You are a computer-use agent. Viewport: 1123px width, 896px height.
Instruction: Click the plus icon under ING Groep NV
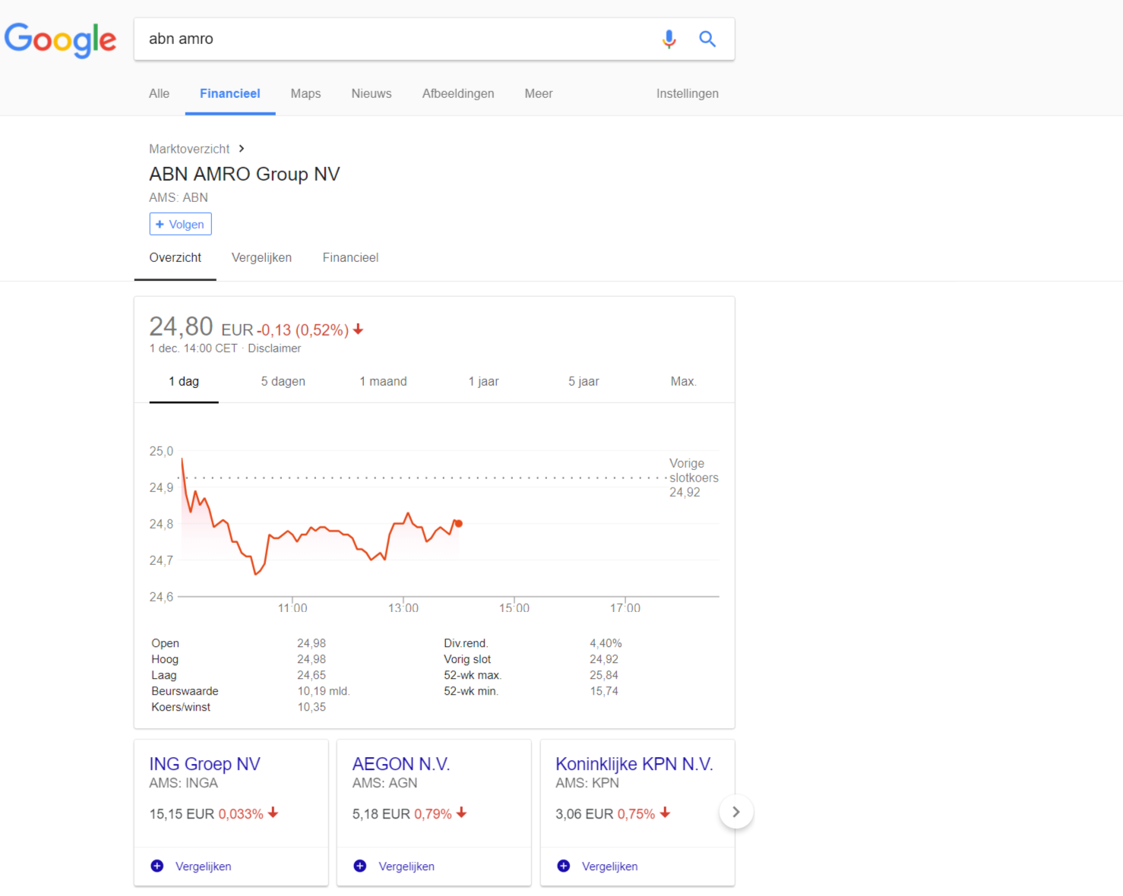point(157,866)
